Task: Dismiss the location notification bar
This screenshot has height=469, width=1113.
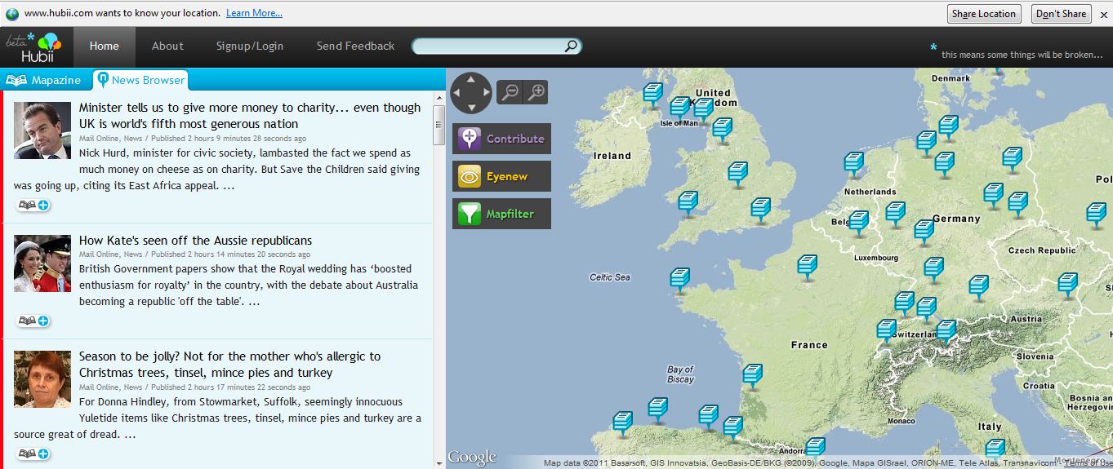Action: coord(1104,14)
